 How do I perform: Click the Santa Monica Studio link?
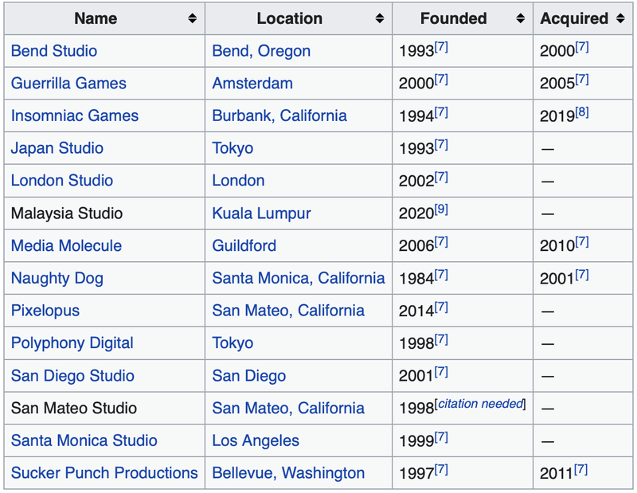(x=84, y=440)
